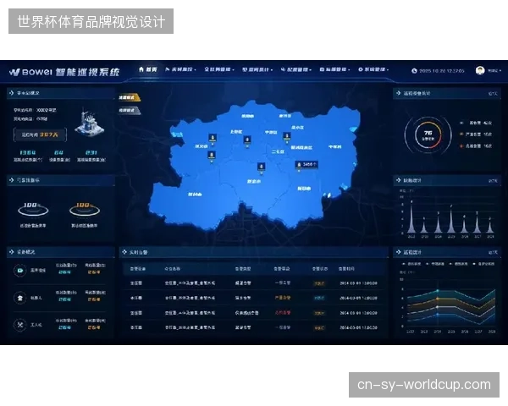Click the orange 严重告警 level in row two
Screen dimensions: 508x406
coord(283,298)
